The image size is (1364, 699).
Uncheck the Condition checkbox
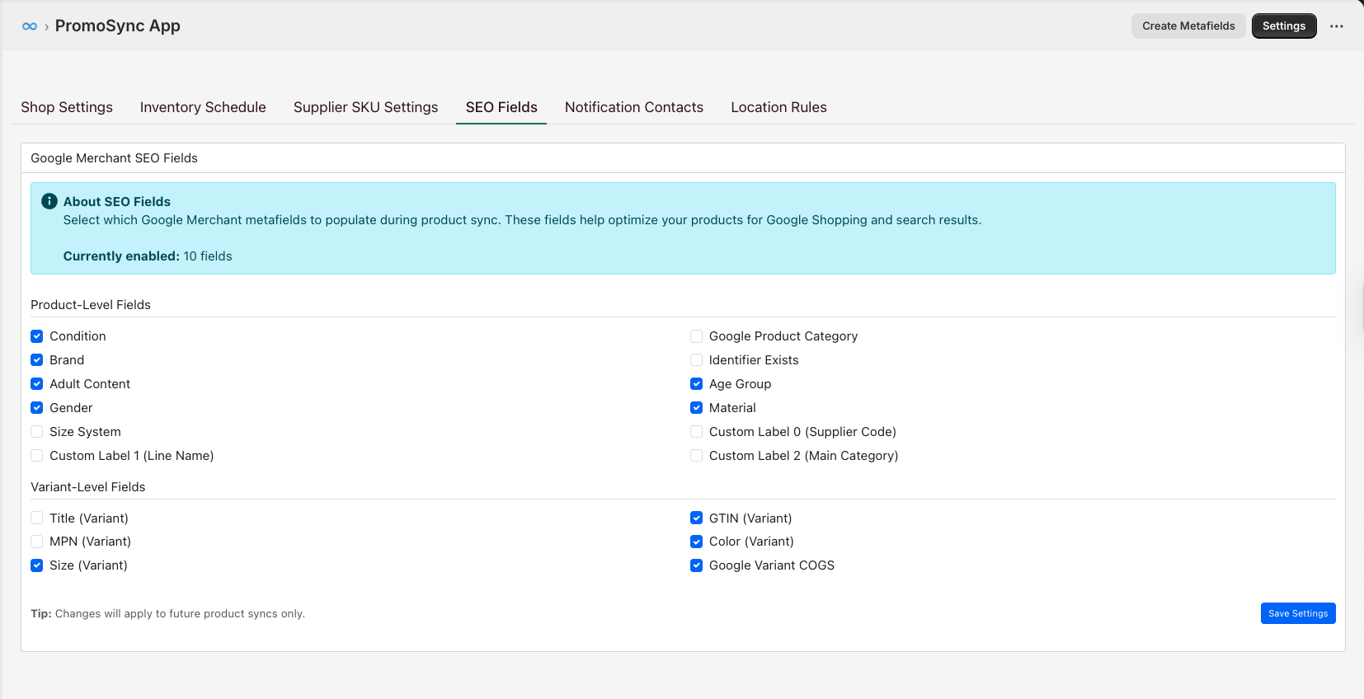click(37, 336)
